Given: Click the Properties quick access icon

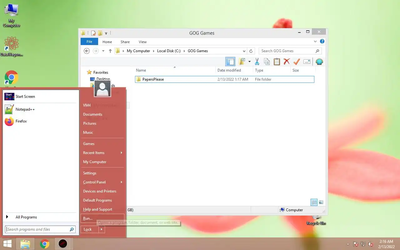Looking at the screenshot, I should tap(93, 33).
